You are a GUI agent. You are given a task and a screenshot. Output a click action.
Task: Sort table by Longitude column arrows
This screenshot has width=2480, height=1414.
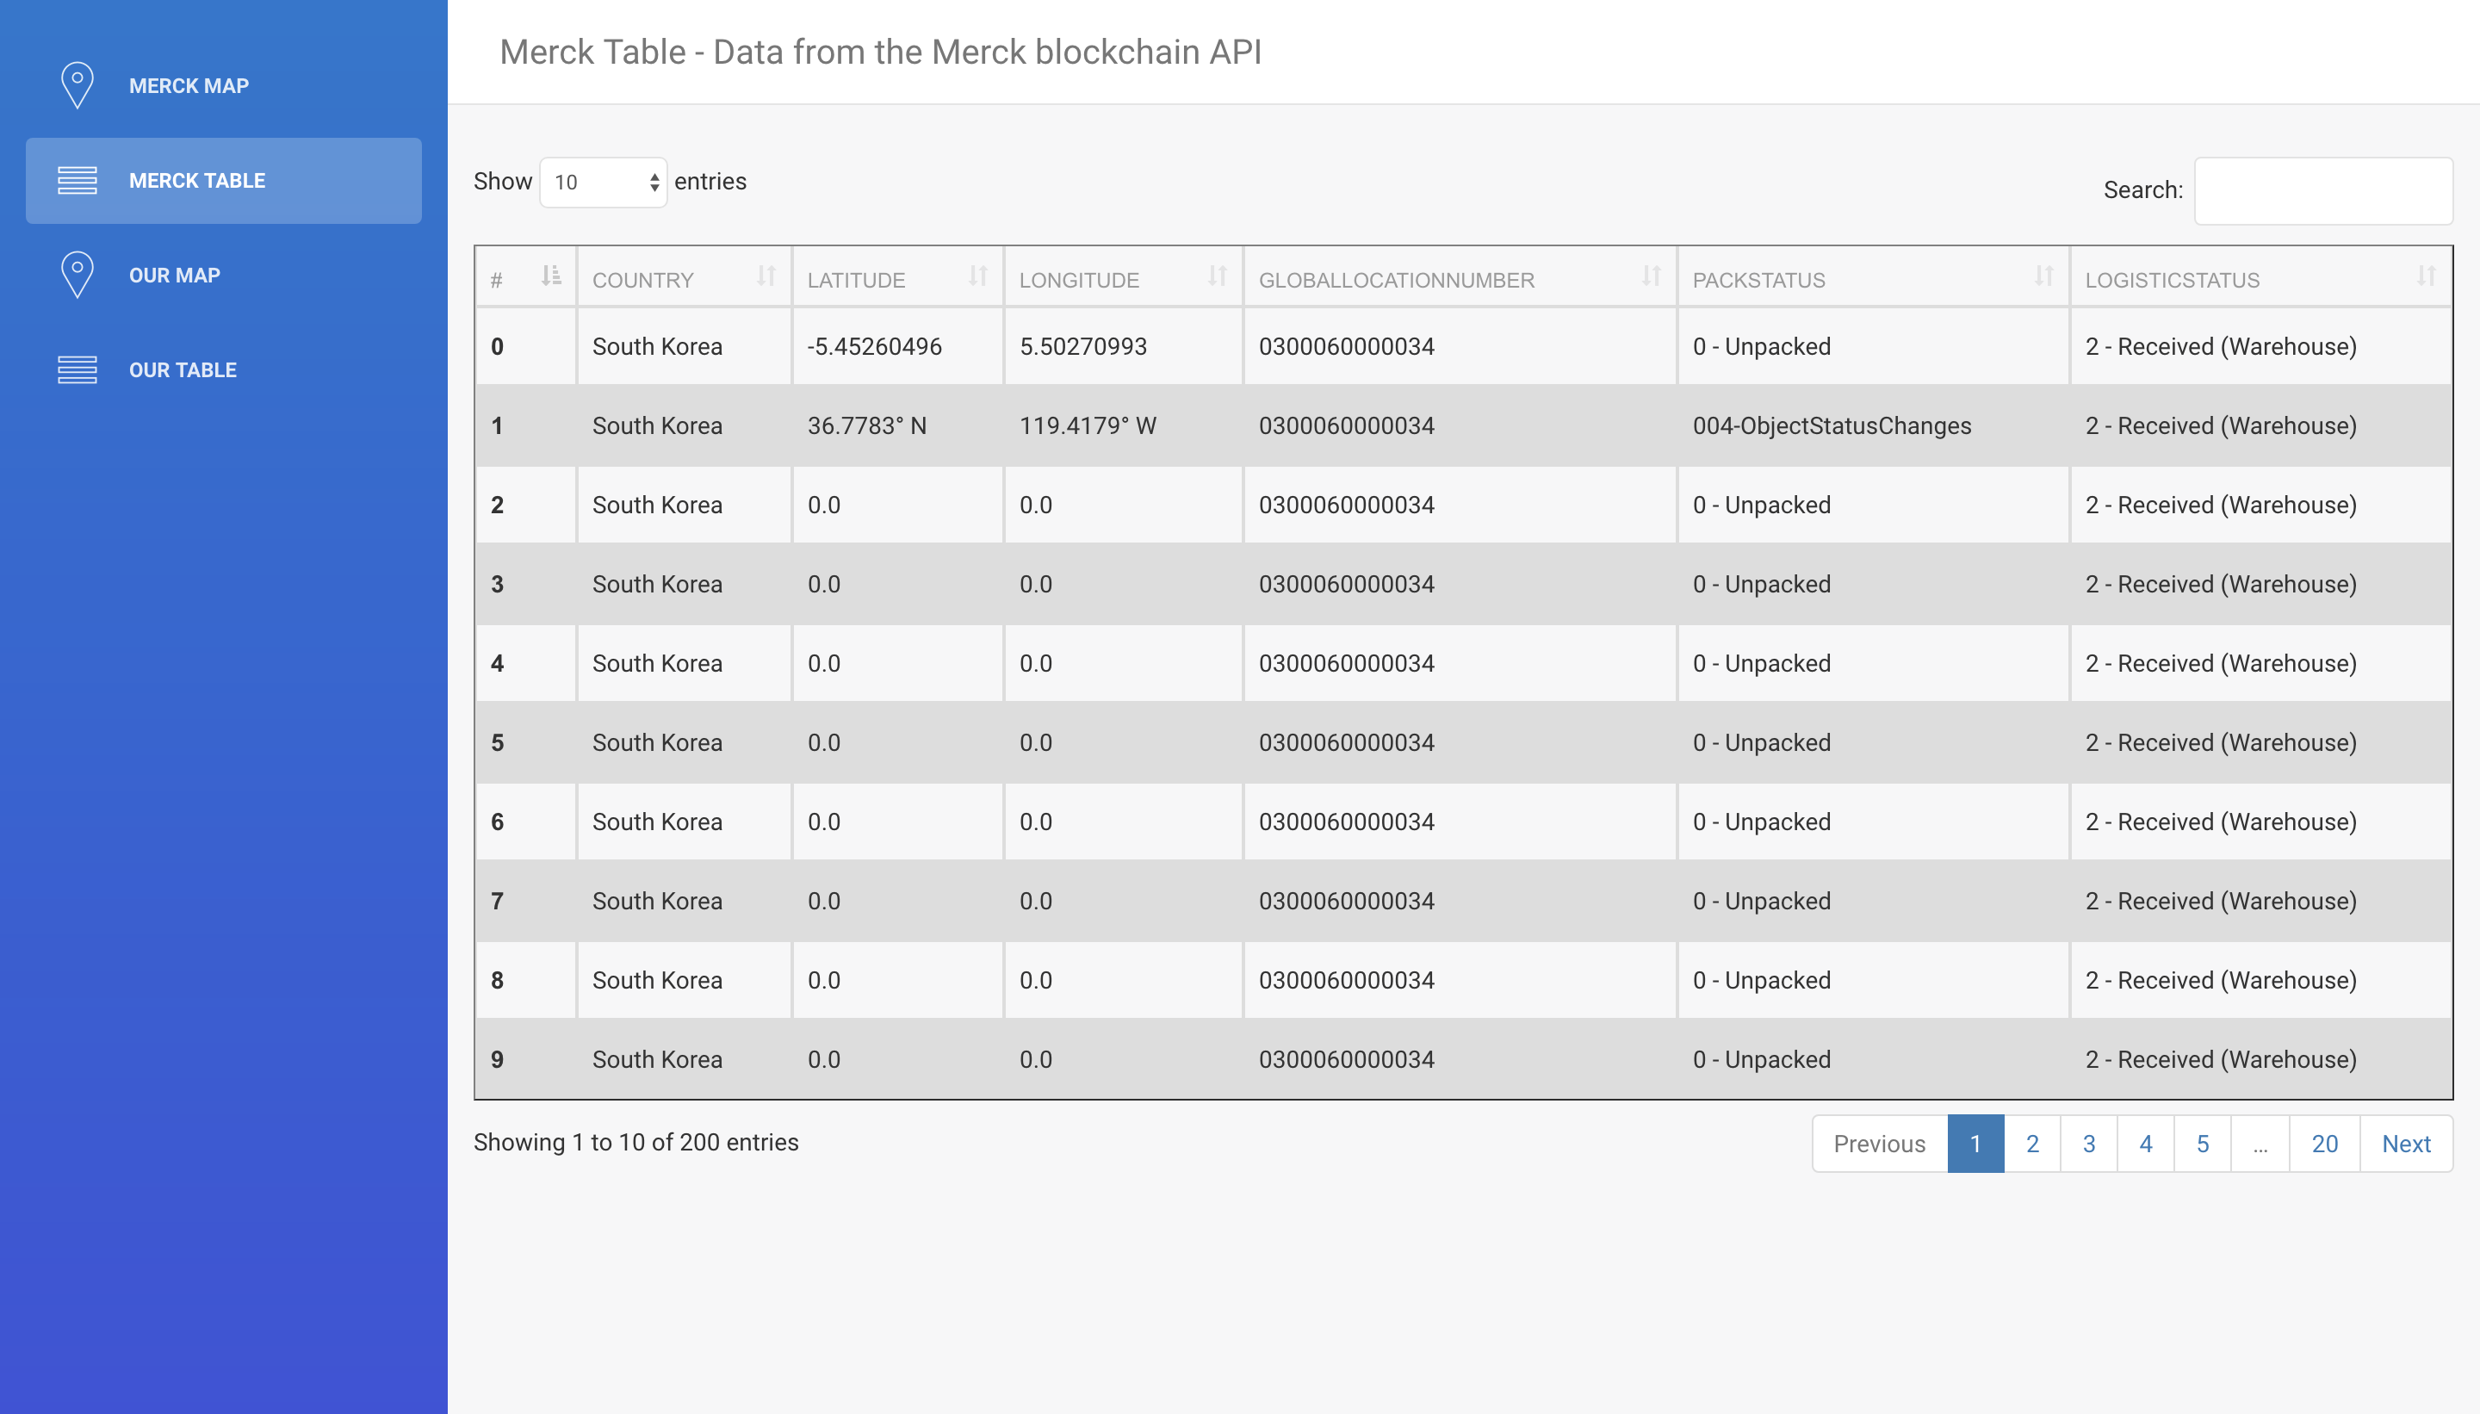tap(1217, 276)
